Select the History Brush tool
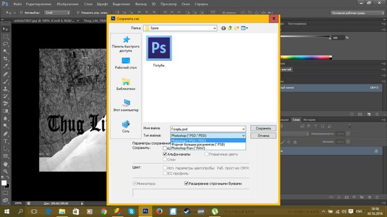 (5, 96)
